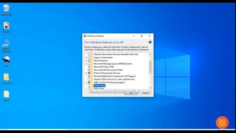Screen dimensions: 236x133
Task: Select the highlighted Telnet Client label
Action: point(99,86)
